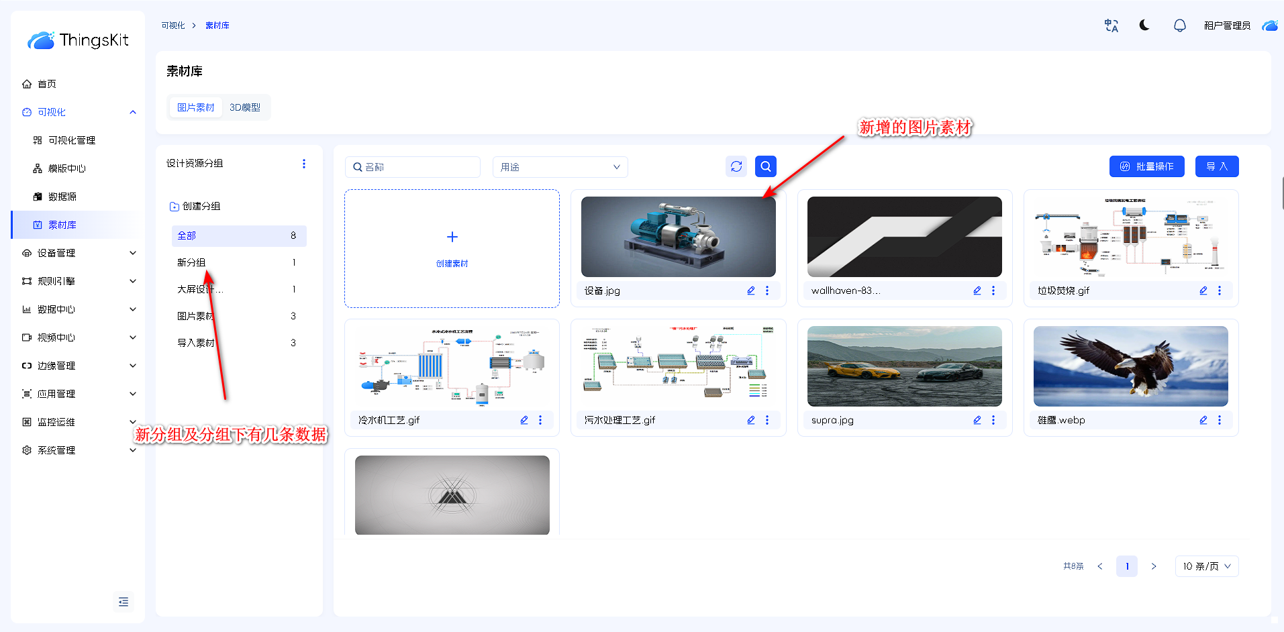Click the 批量操作 button

1146,166
